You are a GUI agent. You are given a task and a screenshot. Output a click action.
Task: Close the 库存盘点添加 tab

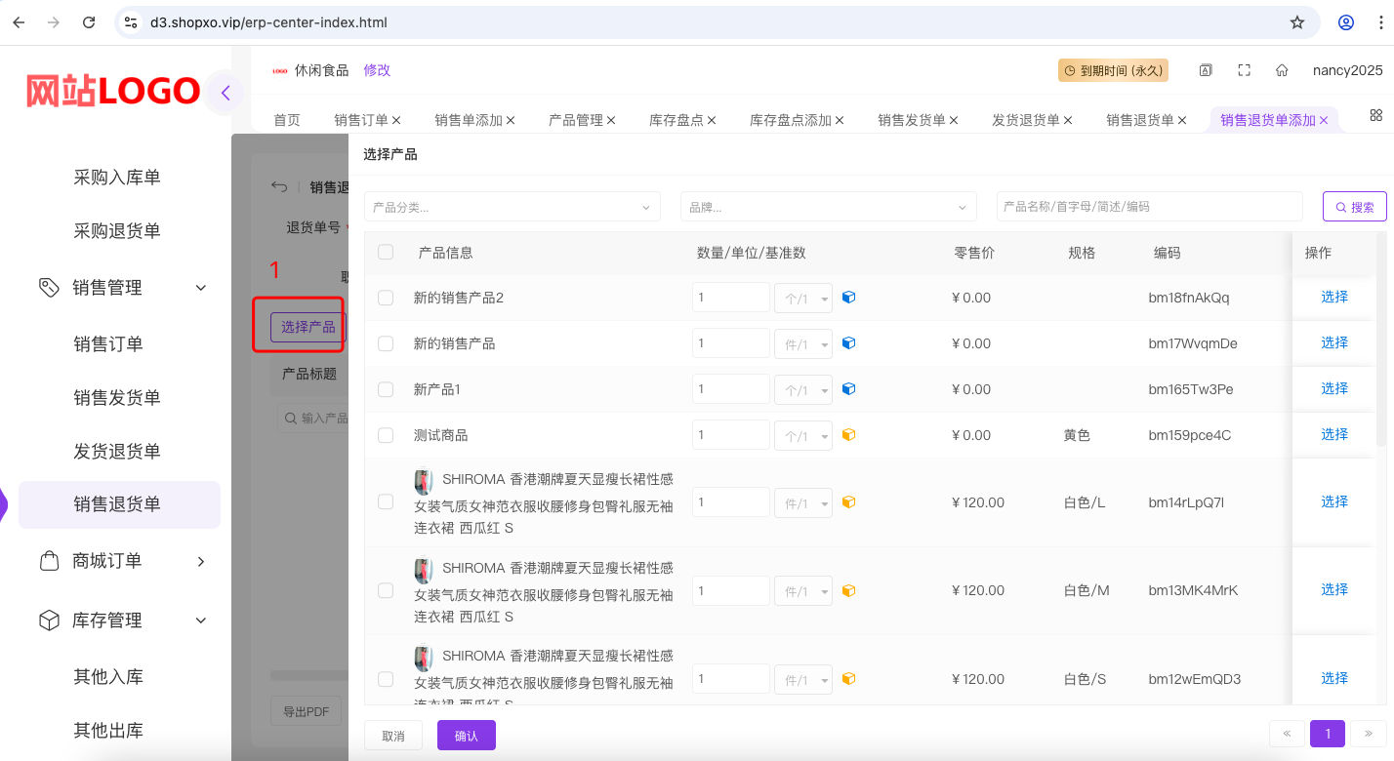click(x=840, y=120)
